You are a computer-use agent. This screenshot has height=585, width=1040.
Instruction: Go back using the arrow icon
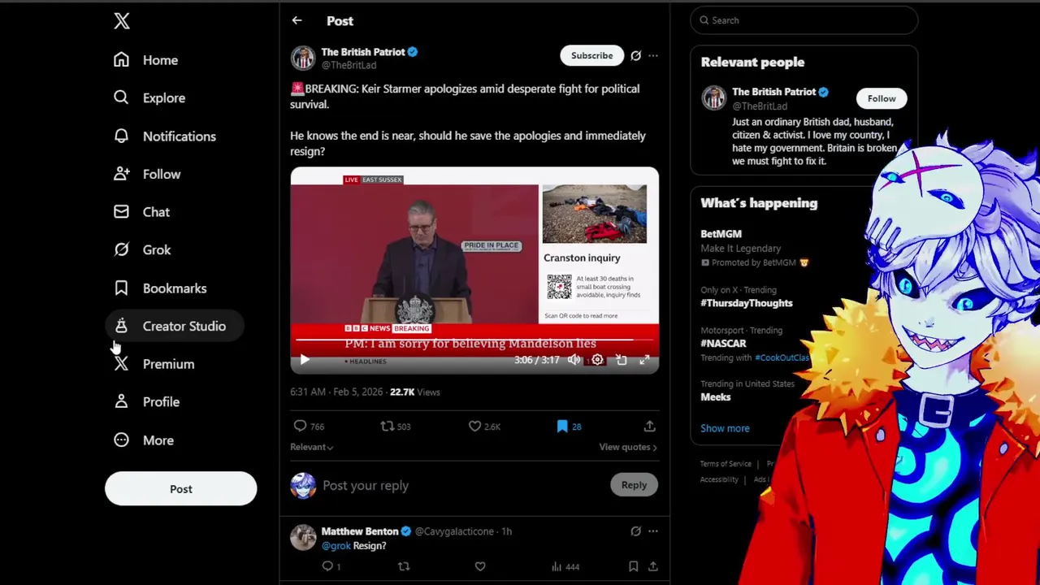pyautogui.click(x=297, y=21)
